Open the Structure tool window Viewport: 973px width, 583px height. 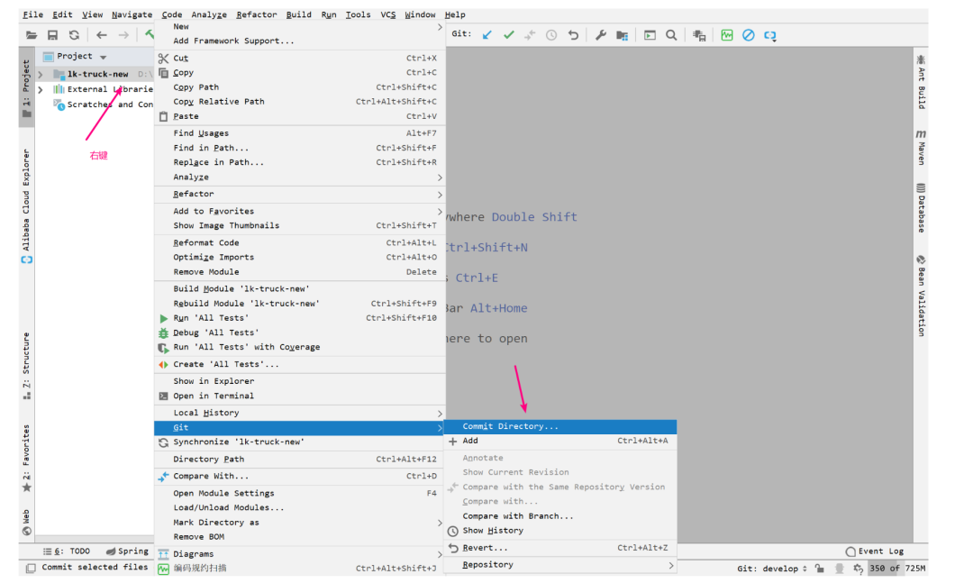(x=26, y=366)
